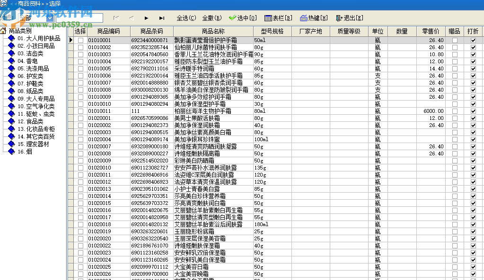Open the 热键[H] hotkeys button
The width and height of the screenshot is (484, 280).
[314, 18]
